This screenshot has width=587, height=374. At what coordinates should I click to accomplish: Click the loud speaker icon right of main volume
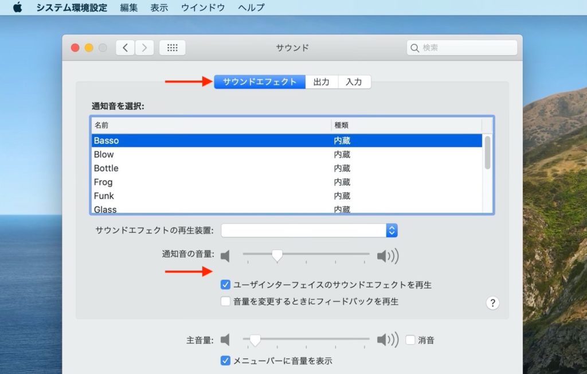[388, 340]
